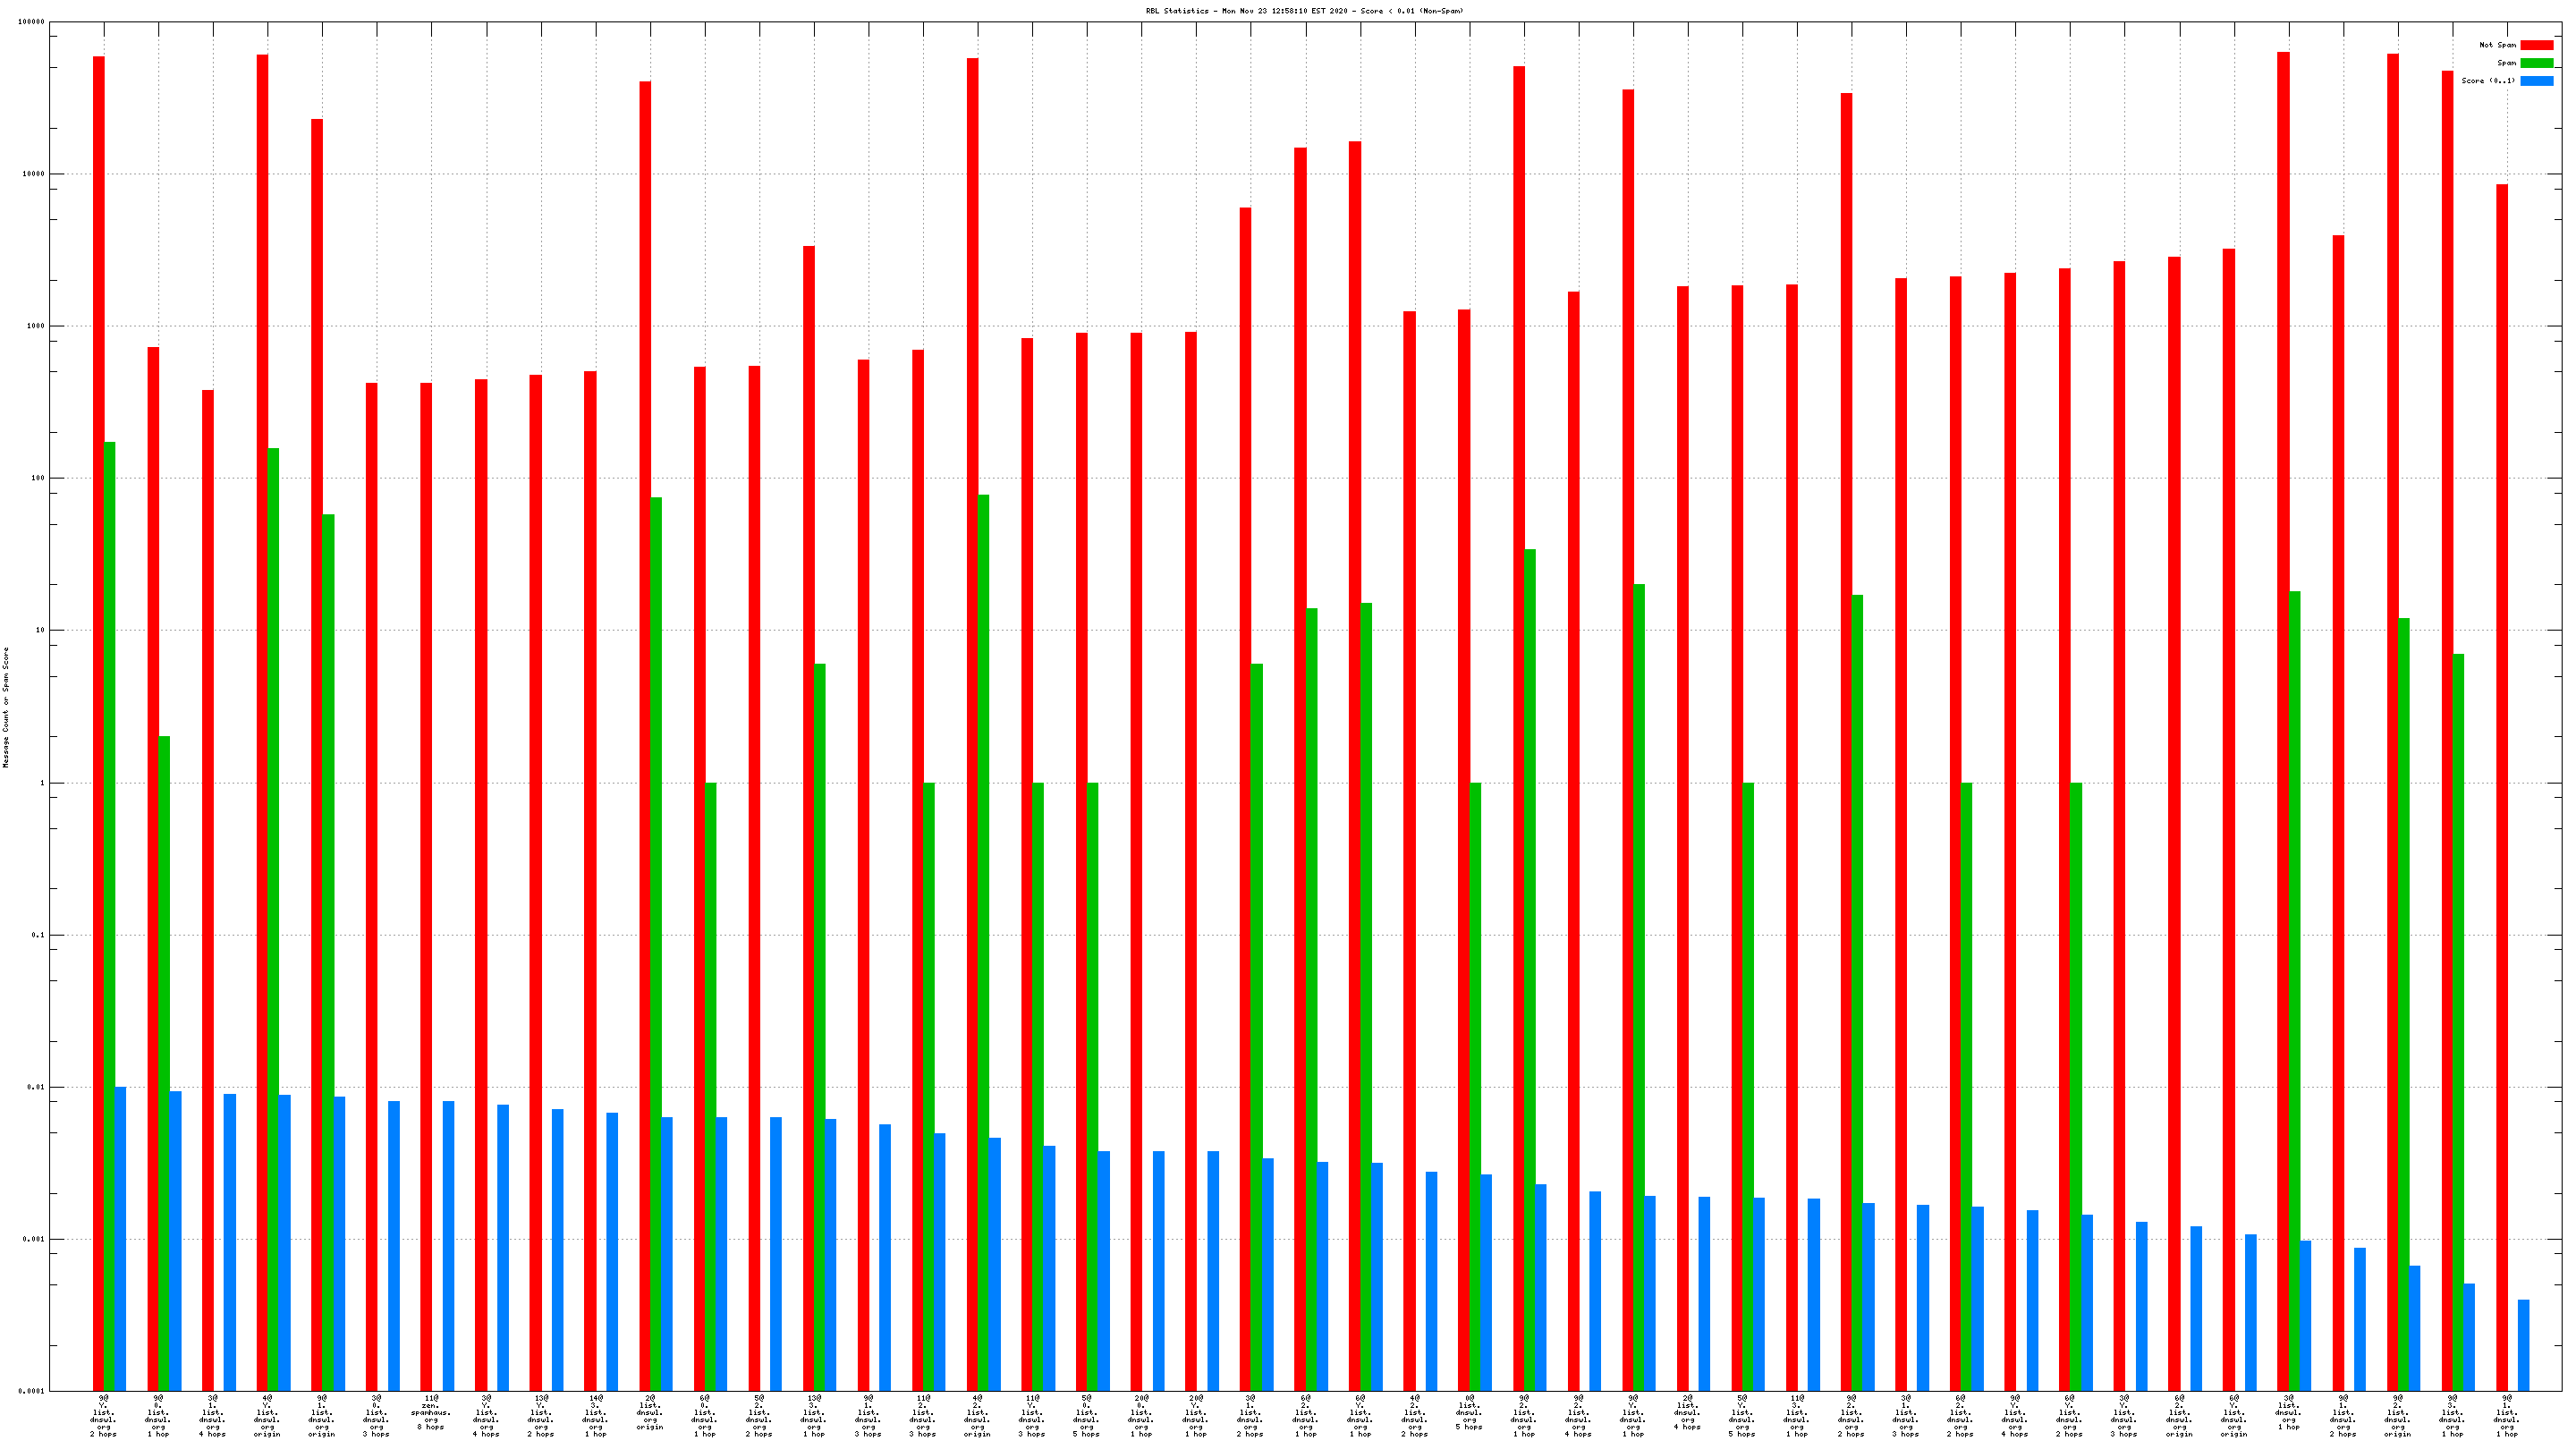2576x1449 pixels.
Task: Click the '14@ 3.list.dnswl.org 1 hop' label
Action: coord(595,1416)
